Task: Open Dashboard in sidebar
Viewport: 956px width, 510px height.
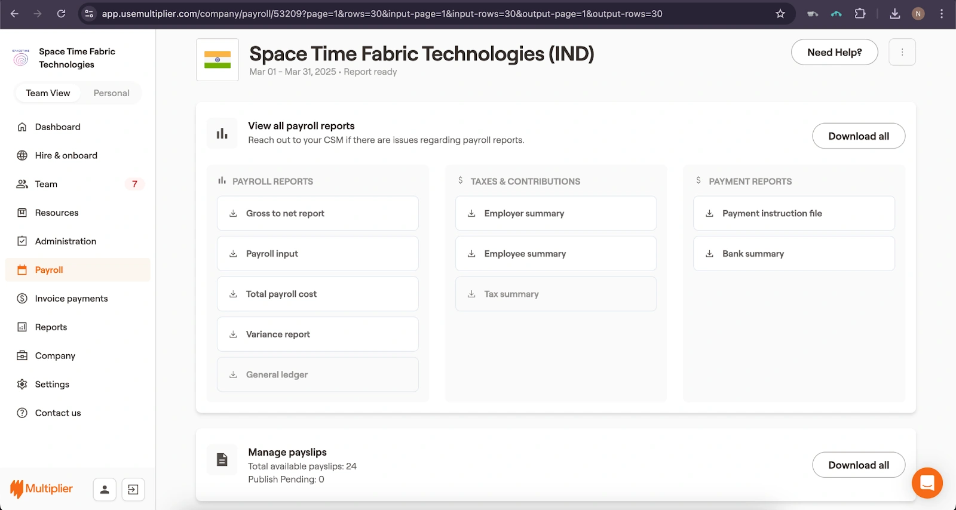Action: (78, 127)
